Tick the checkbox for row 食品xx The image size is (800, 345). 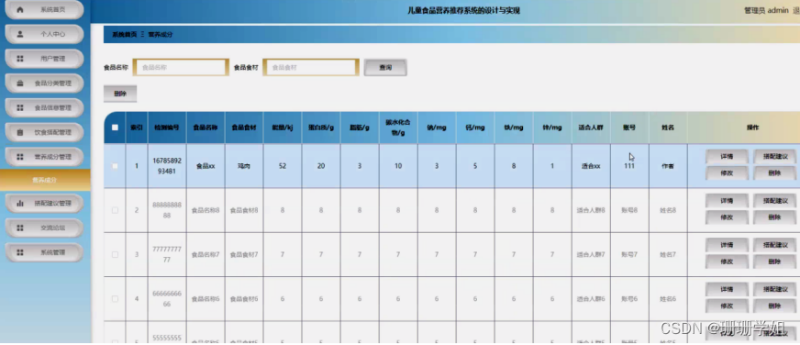click(115, 166)
